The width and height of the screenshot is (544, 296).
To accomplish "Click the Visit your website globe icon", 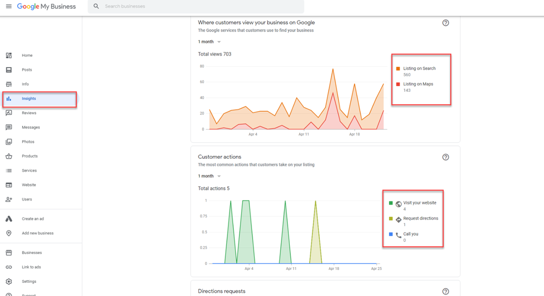I will coord(399,204).
